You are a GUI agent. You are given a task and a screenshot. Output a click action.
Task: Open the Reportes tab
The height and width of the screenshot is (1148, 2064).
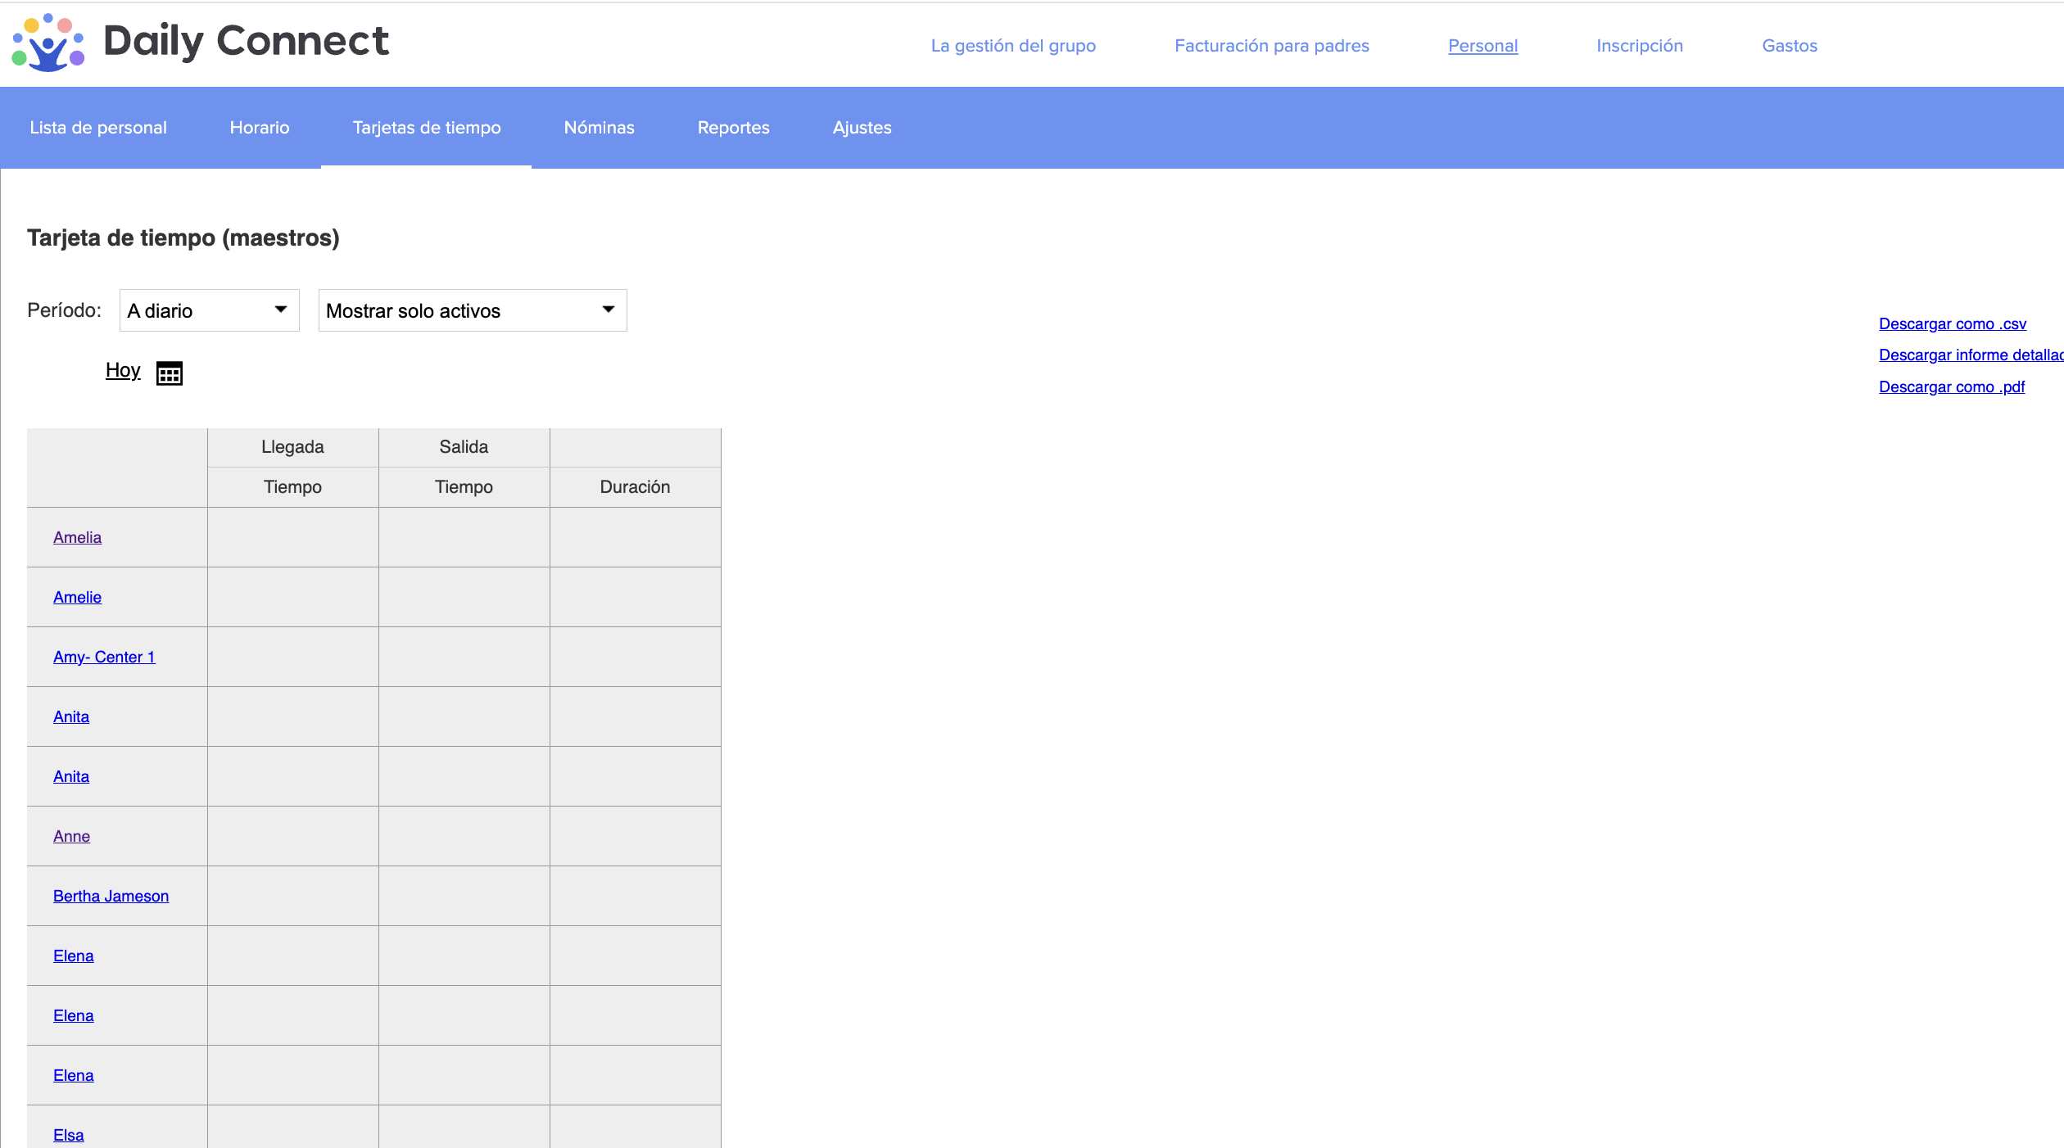pyautogui.click(x=733, y=128)
